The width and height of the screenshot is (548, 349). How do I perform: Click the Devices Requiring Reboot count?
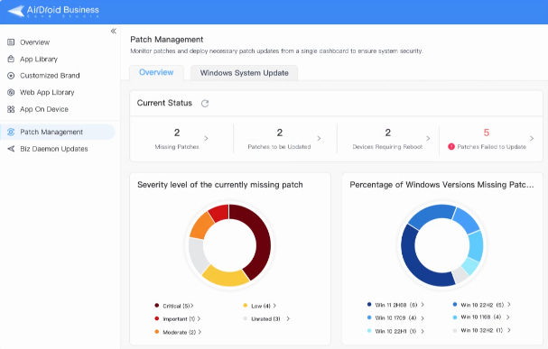(388, 133)
